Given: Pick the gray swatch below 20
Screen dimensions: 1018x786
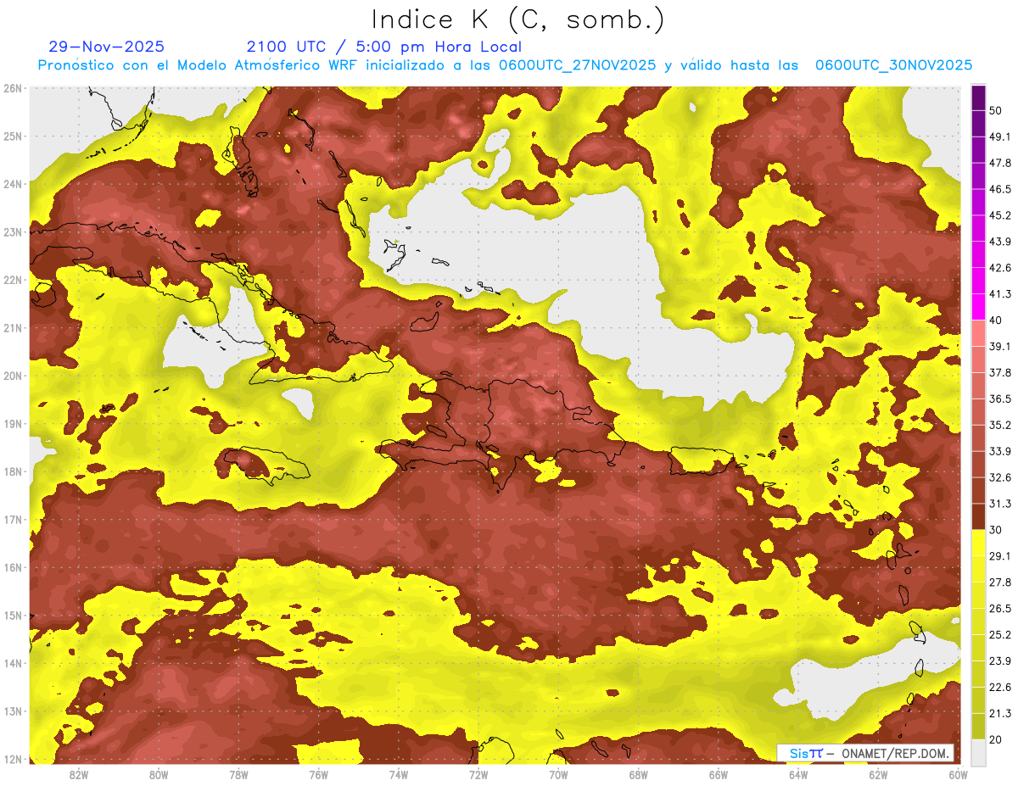Looking at the screenshot, I should tap(978, 752).
